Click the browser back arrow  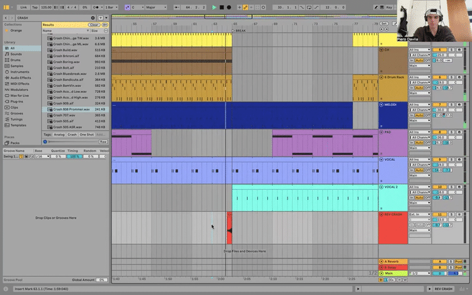click(x=5, y=18)
